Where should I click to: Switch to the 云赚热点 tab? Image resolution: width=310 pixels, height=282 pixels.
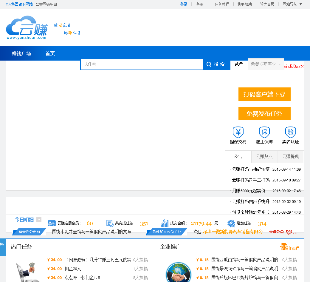click(264, 157)
